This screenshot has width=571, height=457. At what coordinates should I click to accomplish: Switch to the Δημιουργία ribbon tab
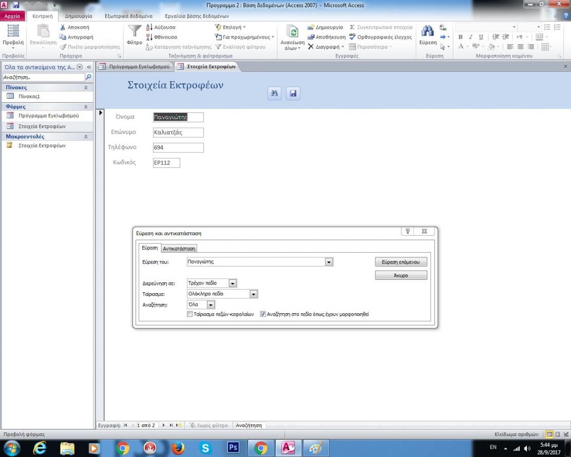[x=79, y=16]
